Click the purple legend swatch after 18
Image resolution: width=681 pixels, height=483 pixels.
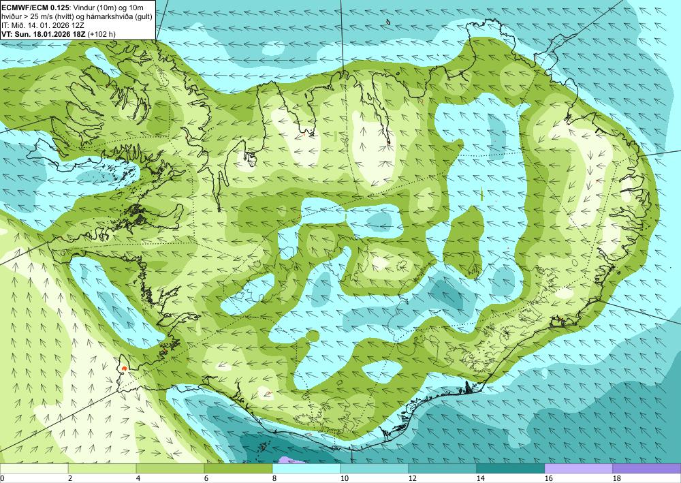point(647,469)
